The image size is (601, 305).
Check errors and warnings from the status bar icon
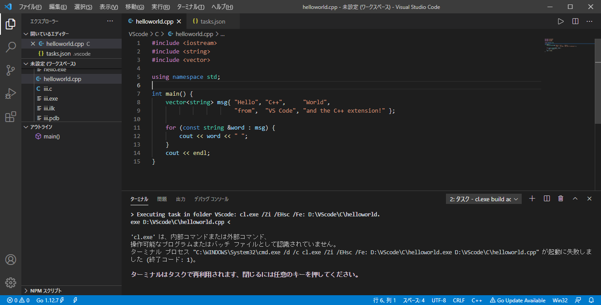point(15,300)
